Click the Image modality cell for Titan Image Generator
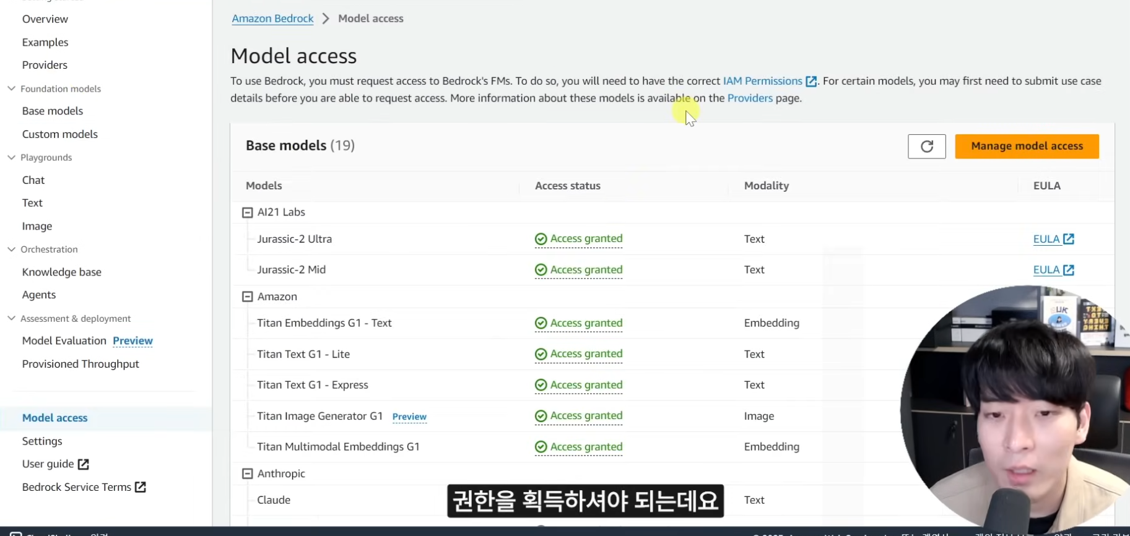The width and height of the screenshot is (1130, 536). tap(759, 417)
